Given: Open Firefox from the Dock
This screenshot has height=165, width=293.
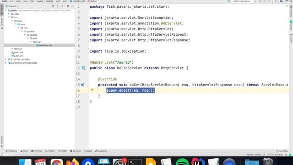Looking at the screenshot, I should (x=72, y=162).
